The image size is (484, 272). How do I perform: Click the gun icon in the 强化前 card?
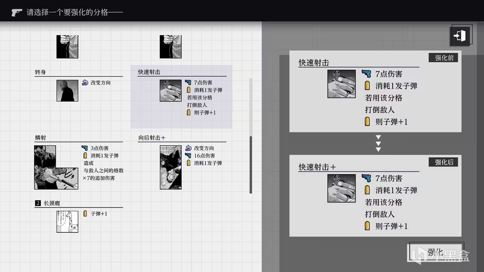point(366,74)
